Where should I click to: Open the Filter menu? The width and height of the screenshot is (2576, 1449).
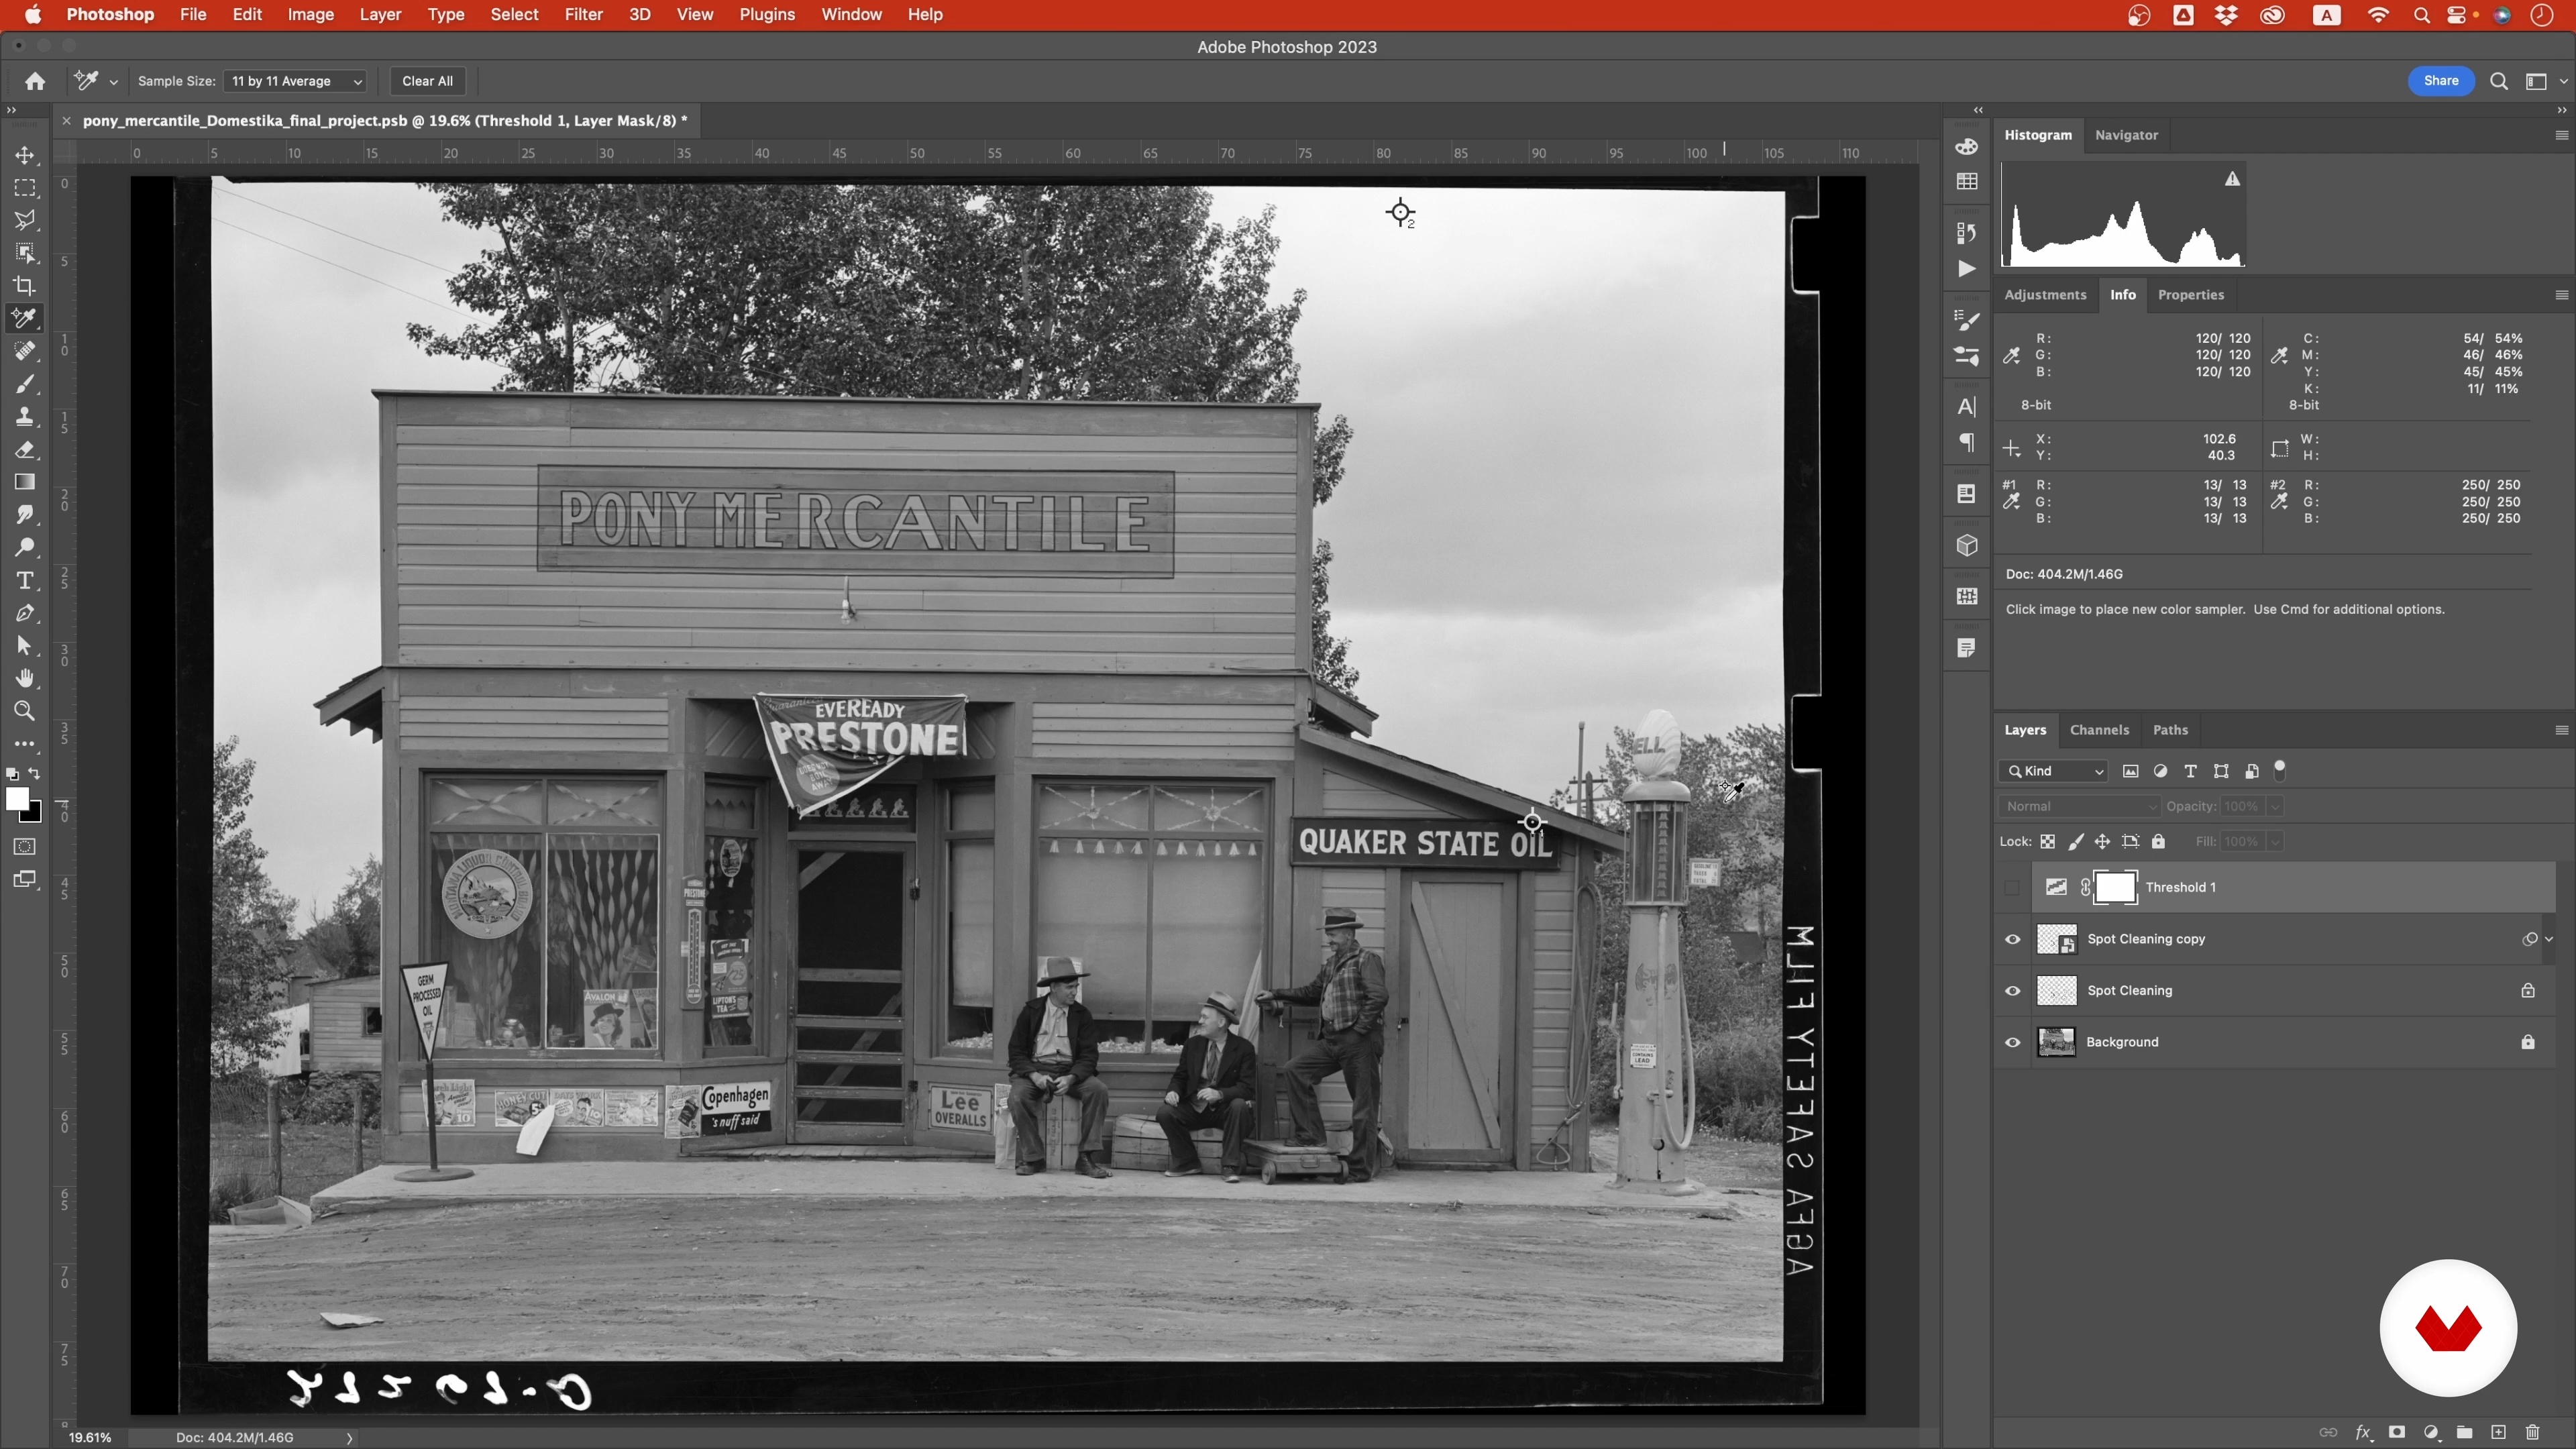click(x=583, y=15)
